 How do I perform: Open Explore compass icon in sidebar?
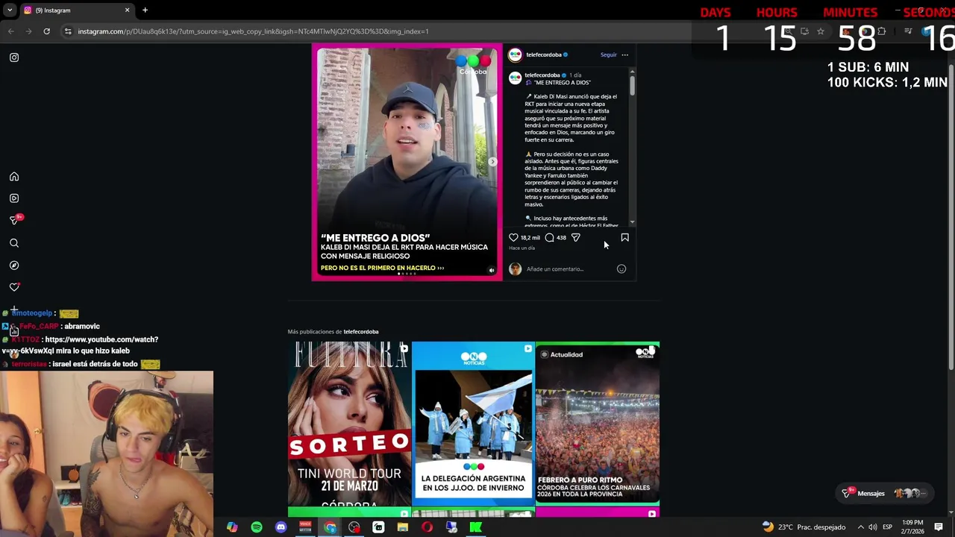click(14, 266)
